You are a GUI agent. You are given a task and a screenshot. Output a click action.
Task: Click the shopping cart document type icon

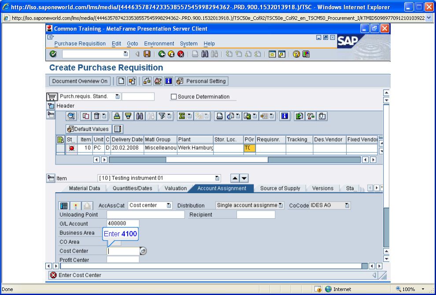pos(52,97)
